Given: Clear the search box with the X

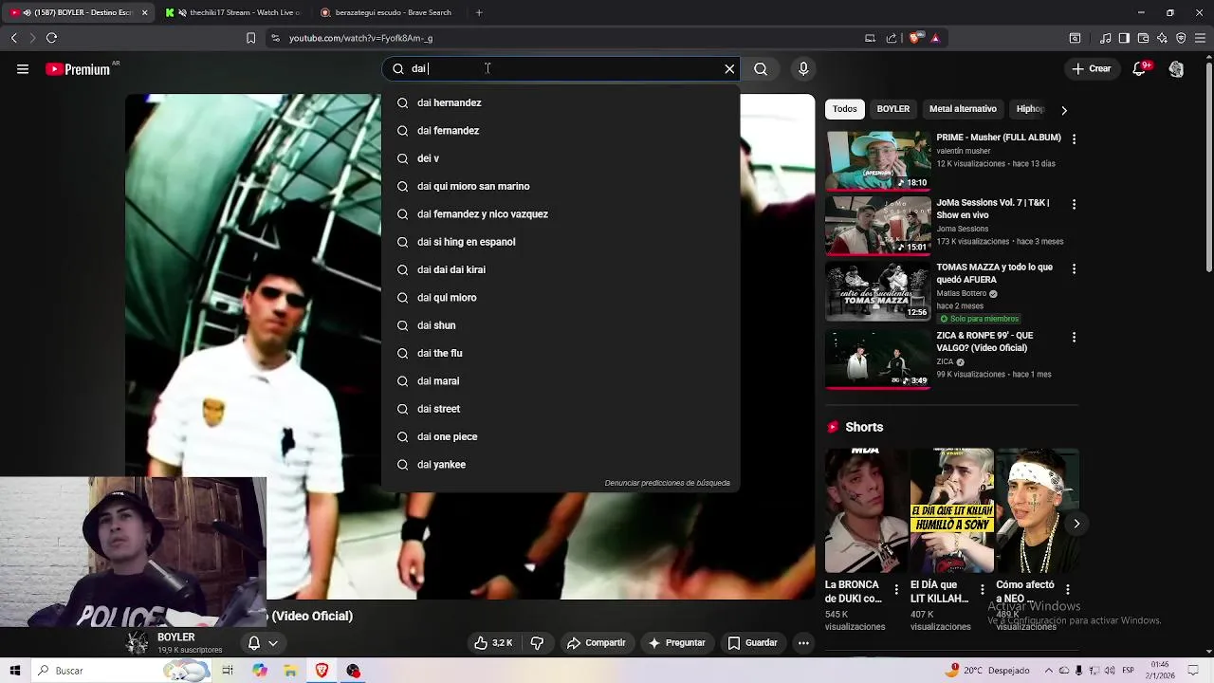Looking at the screenshot, I should (729, 68).
